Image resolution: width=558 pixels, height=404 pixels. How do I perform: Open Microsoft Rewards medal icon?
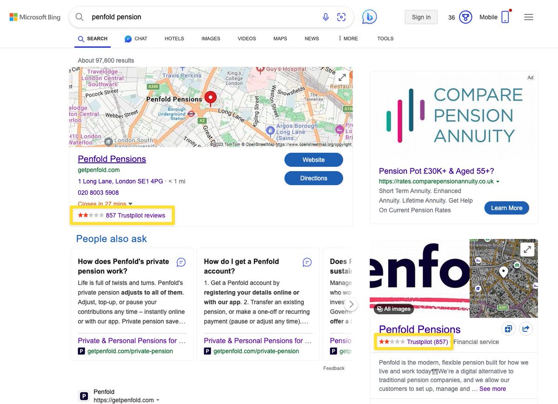465,17
